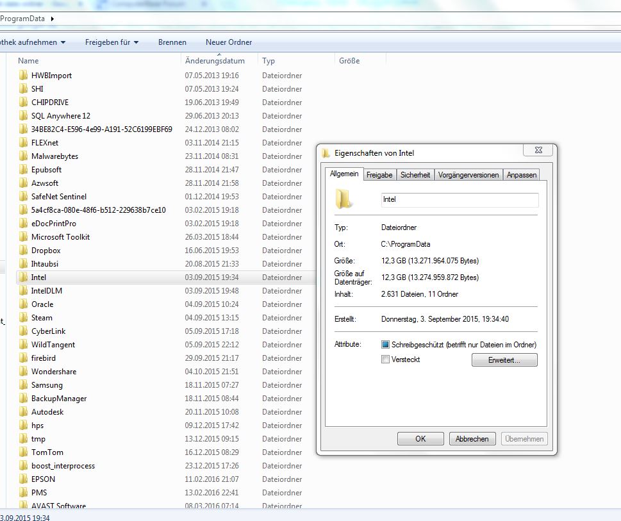Toggle the Schreibgeschützt read-only checkbox
Screen dimensions: 621x521
385,344
